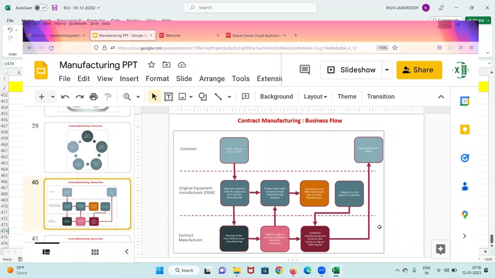This screenshot has width=495, height=278.
Task: Click the yellow Share button
Action: 419,70
